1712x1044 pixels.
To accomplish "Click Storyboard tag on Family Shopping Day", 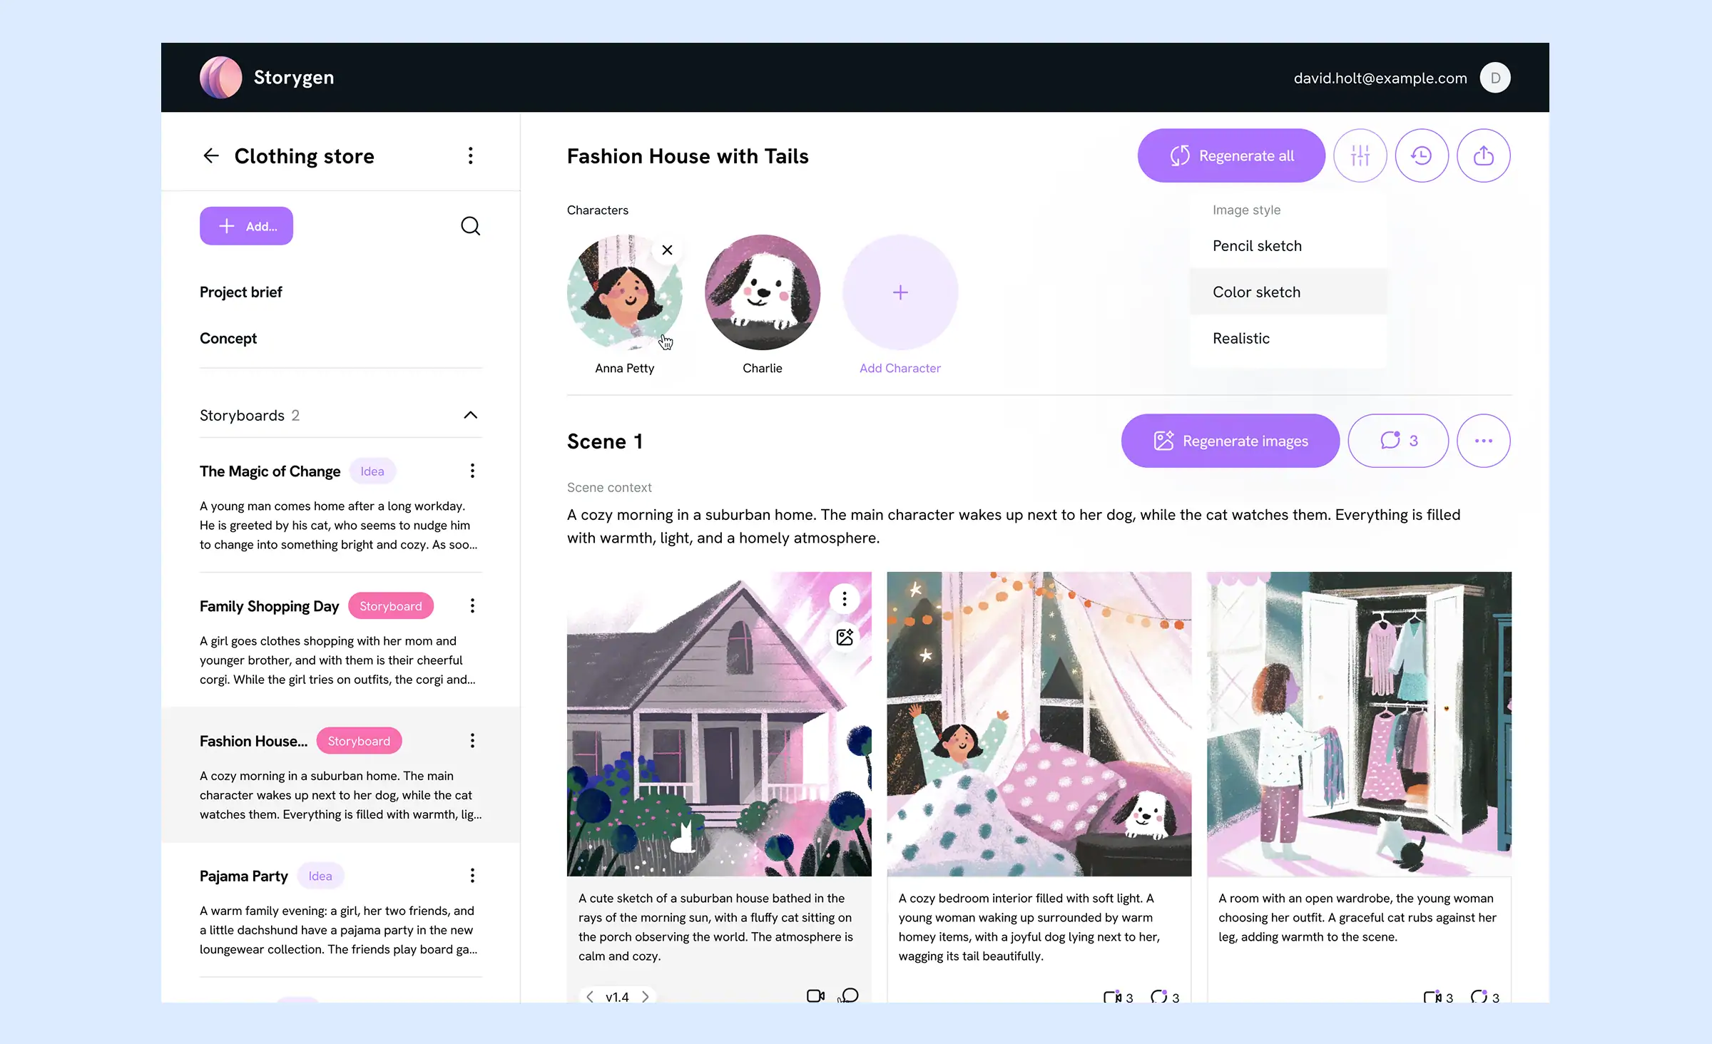I will point(391,606).
